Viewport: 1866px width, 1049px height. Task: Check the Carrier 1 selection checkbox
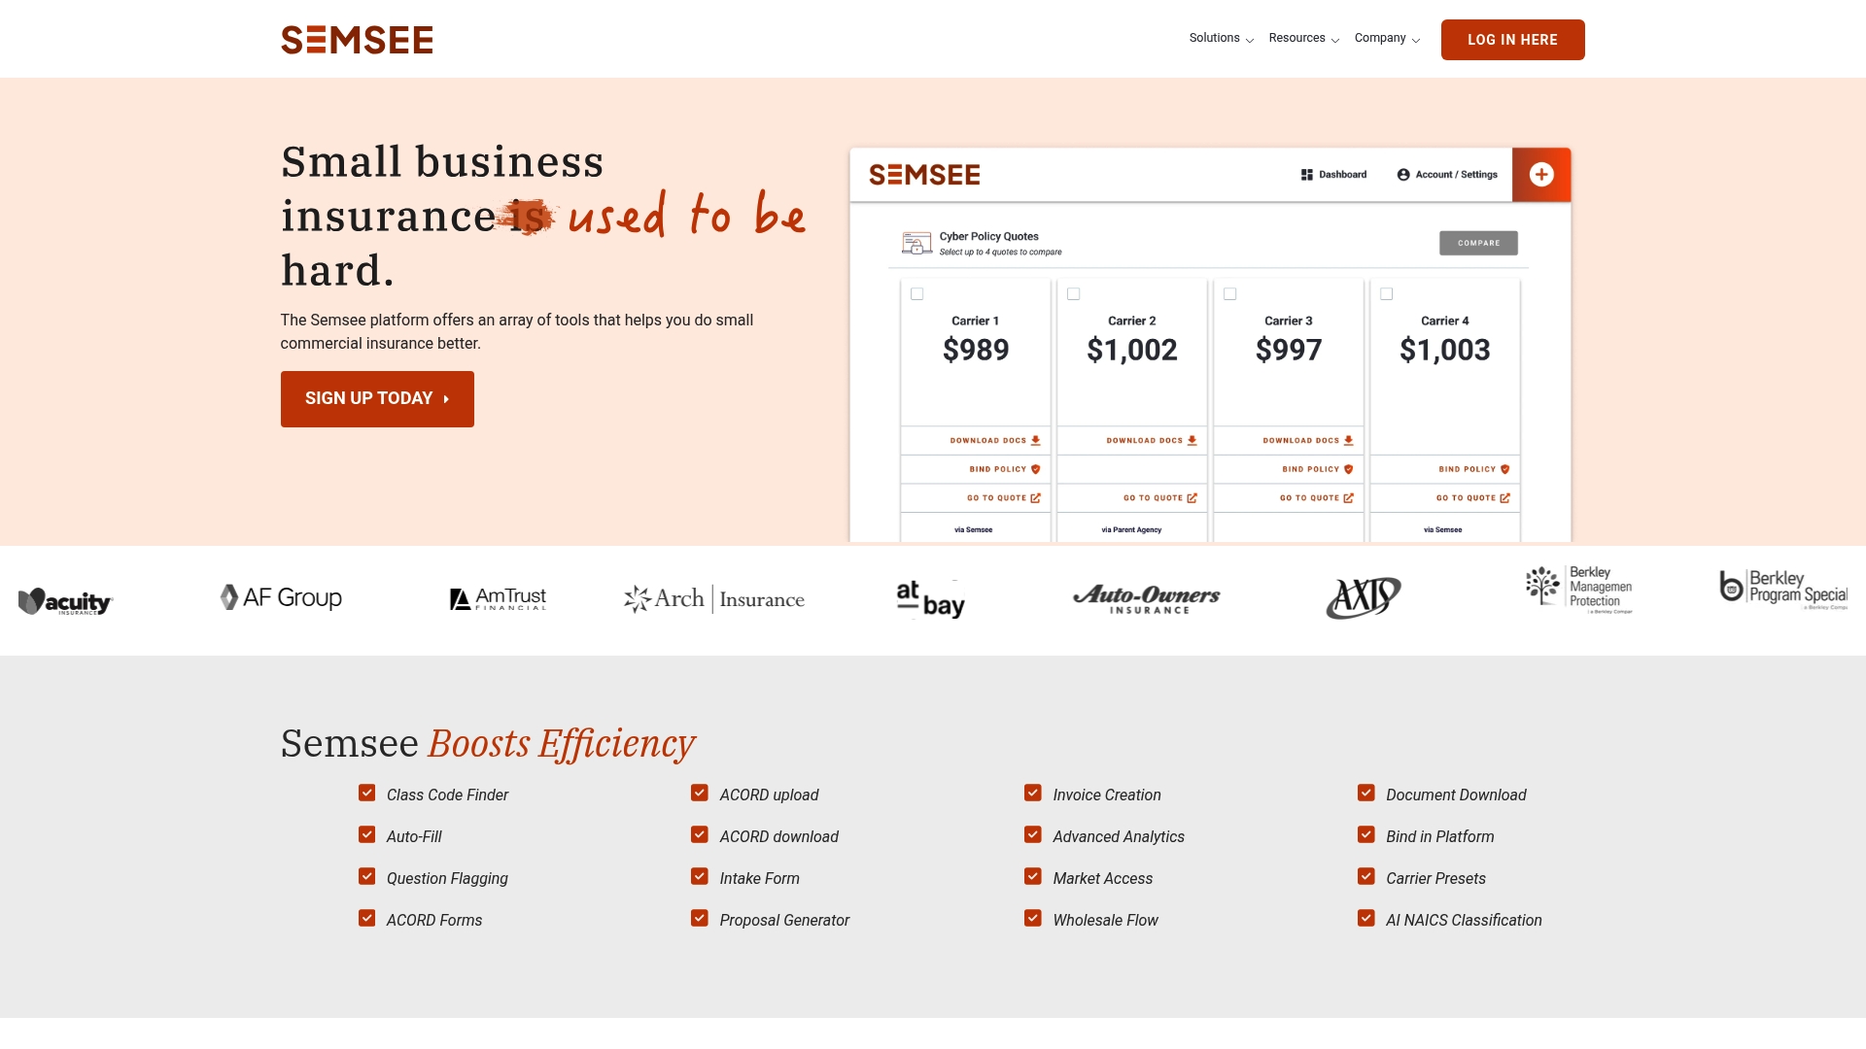click(916, 294)
